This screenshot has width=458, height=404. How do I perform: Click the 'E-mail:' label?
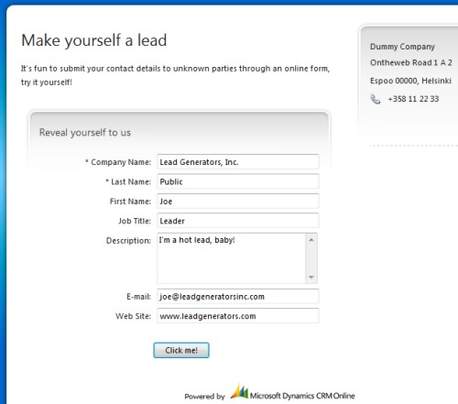[139, 297]
